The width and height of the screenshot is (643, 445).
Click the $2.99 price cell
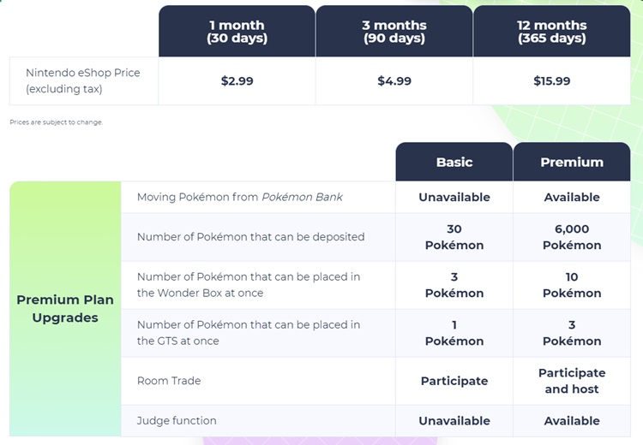(x=237, y=80)
